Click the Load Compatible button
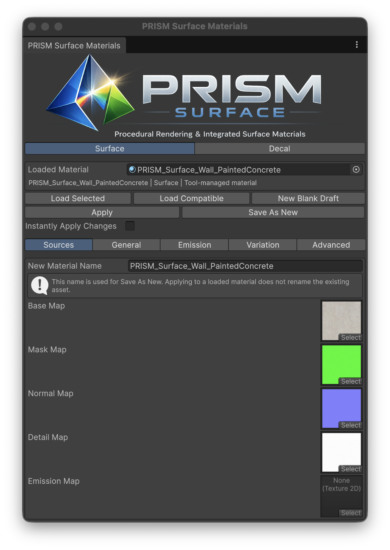Screen dimensions: 390x550 192,198
